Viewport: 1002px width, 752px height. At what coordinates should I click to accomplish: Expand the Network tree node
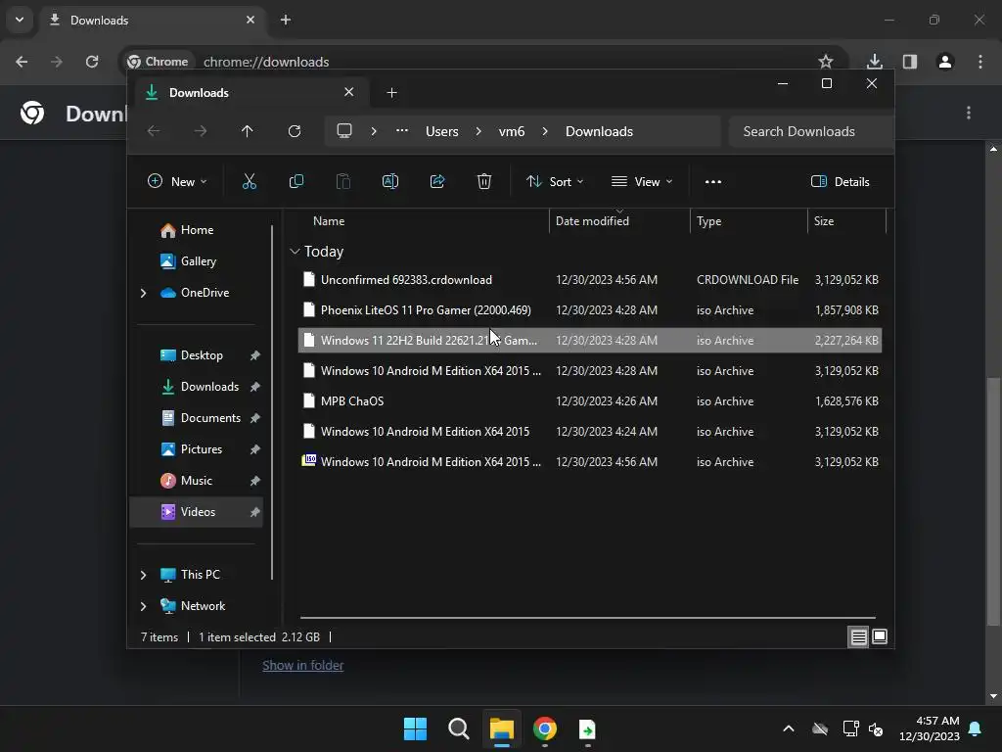pyautogui.click(x=143, y=606)
